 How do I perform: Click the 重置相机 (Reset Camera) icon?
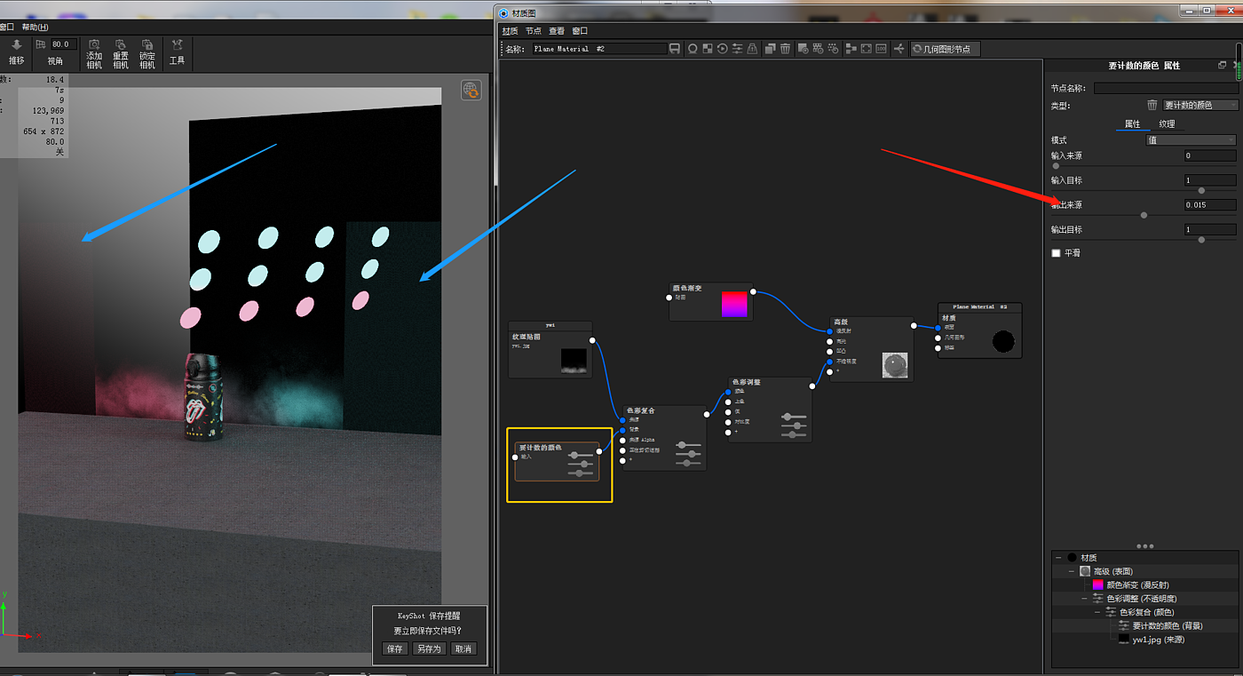point(121,53)
